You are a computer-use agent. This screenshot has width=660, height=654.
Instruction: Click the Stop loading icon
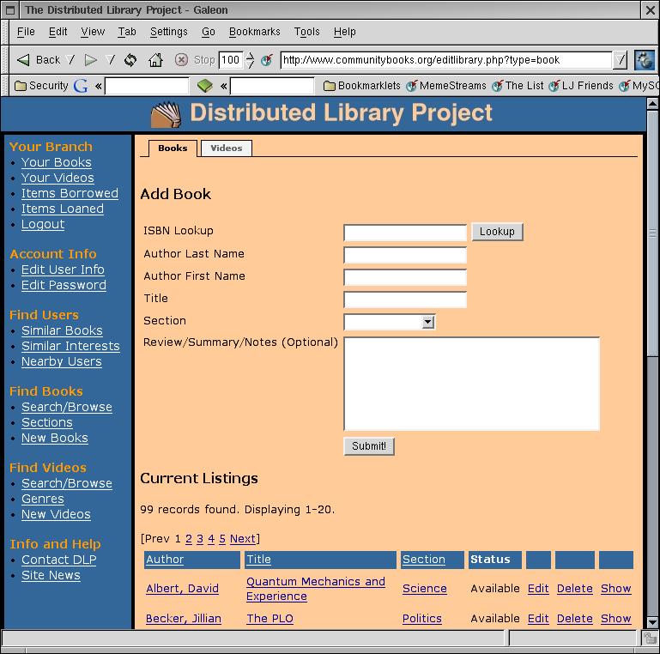pos(181,60)
